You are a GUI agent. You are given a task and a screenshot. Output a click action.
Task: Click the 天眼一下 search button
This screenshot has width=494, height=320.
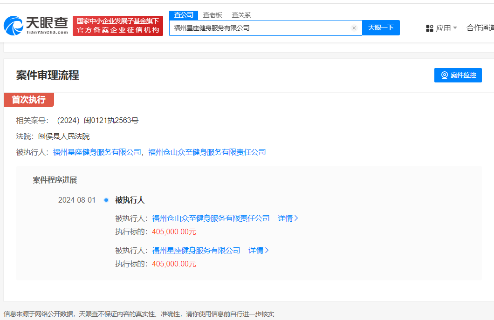(381, 28)
